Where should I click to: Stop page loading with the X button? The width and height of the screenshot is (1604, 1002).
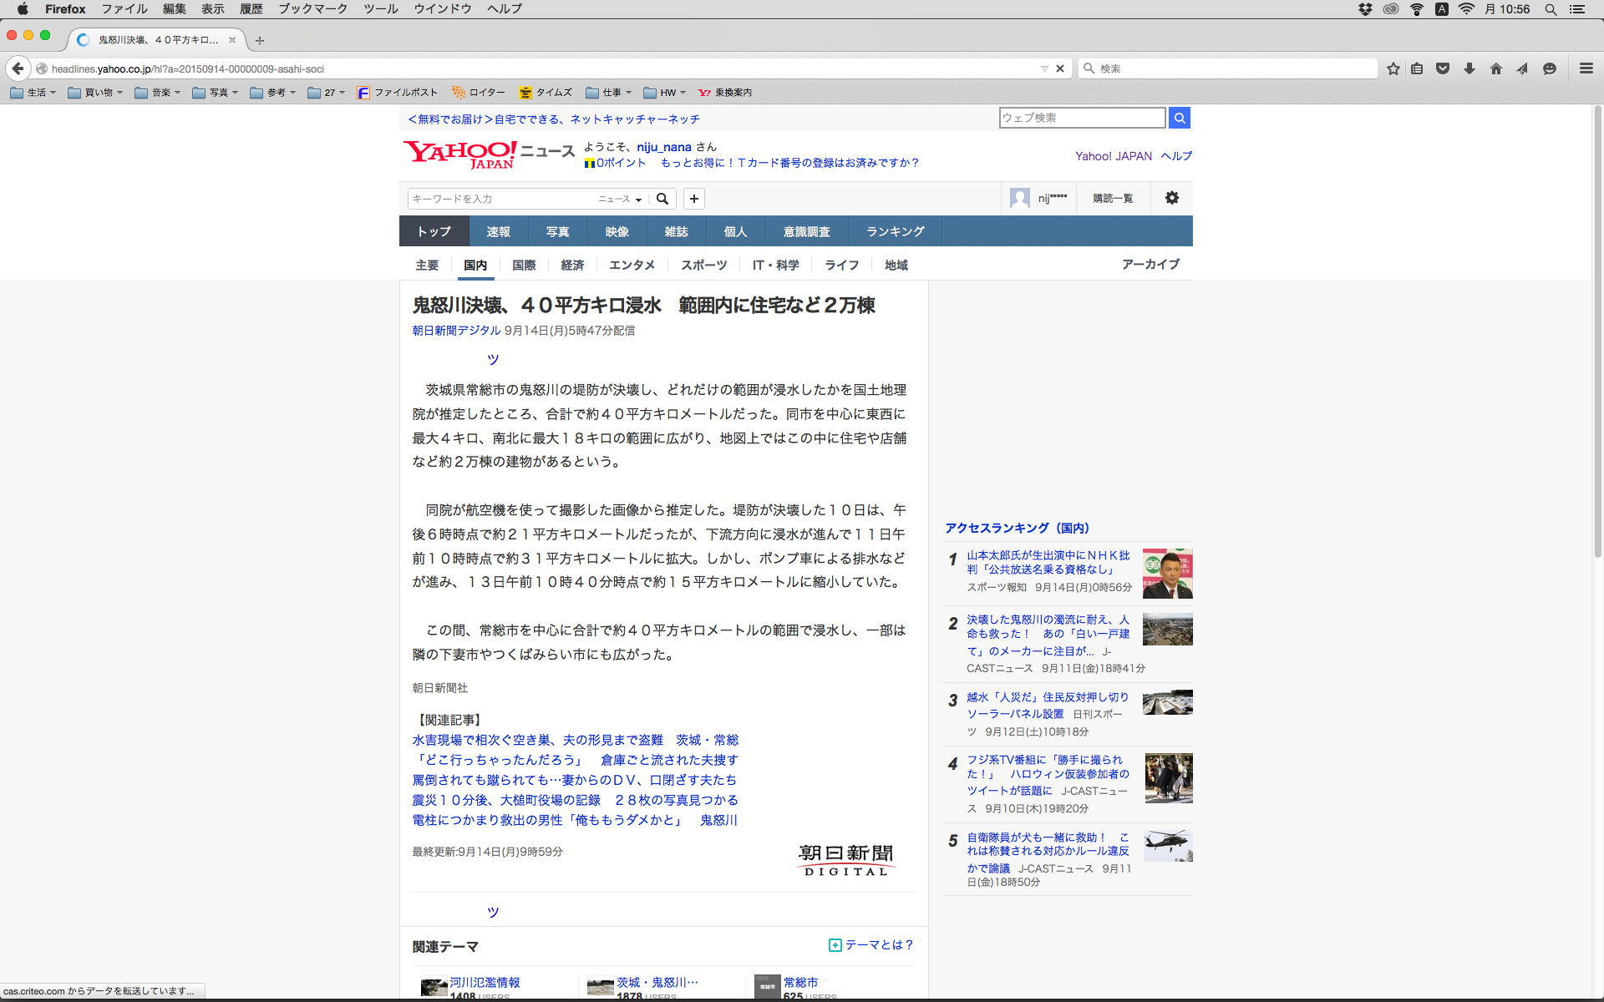tap(1060, 68)
